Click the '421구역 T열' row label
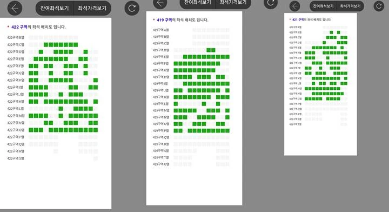Viewport: 389px width, 212px height. tap(295, 124)
